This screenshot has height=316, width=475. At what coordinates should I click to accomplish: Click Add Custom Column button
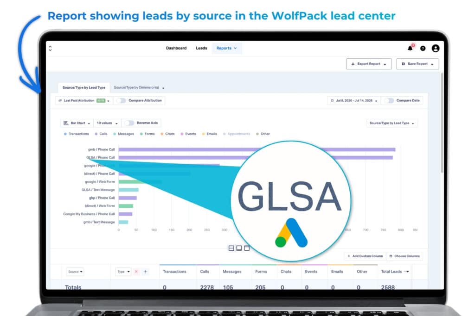tap(365, 256)
